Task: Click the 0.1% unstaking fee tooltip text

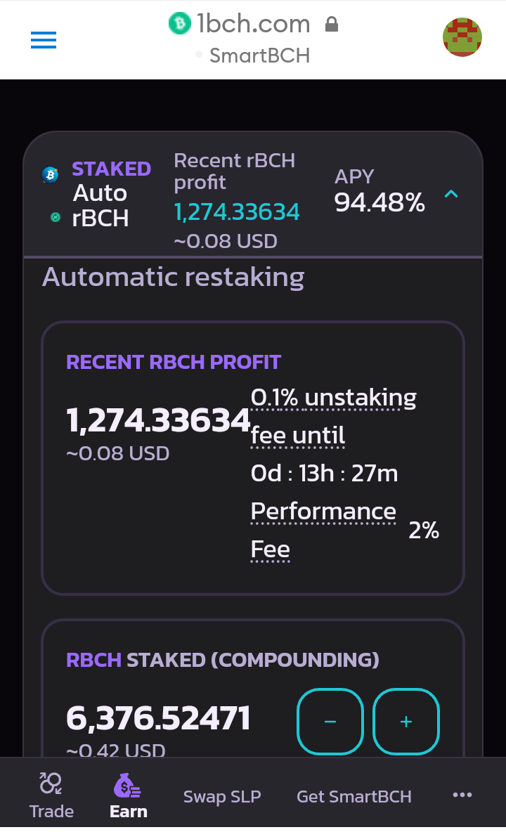Action: [x=333, y=417]
